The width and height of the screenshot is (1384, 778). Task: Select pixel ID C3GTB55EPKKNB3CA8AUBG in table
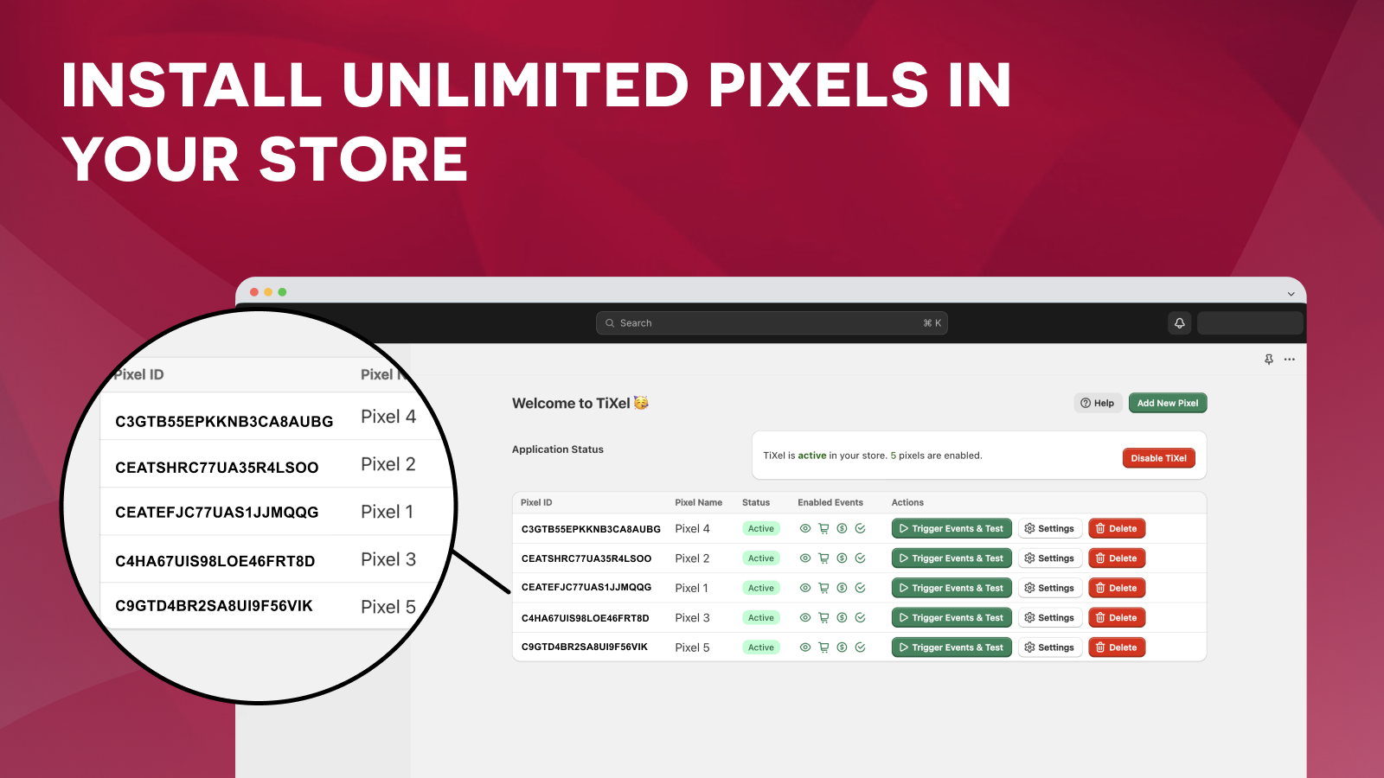[591, 529]
